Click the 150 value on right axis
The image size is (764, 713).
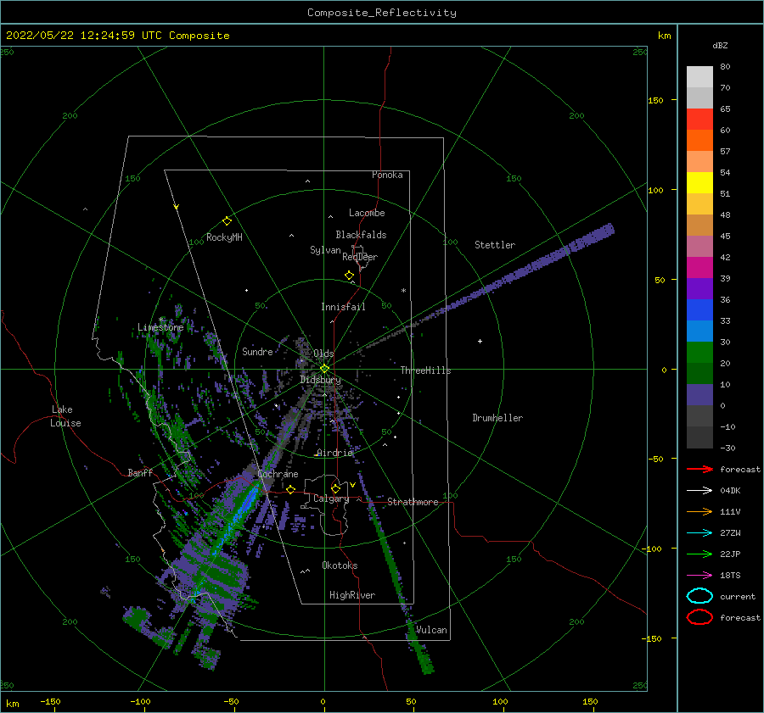[655, 100]
